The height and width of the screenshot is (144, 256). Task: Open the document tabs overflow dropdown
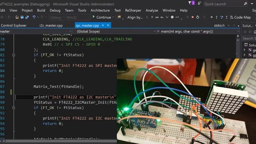tap(238, 26)
